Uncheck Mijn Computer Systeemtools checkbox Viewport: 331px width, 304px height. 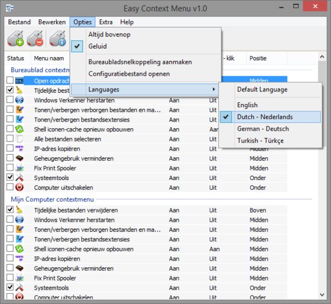(x=10, y=287)
